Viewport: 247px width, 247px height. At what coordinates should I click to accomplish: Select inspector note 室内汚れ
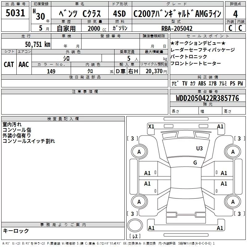point(12,124)
